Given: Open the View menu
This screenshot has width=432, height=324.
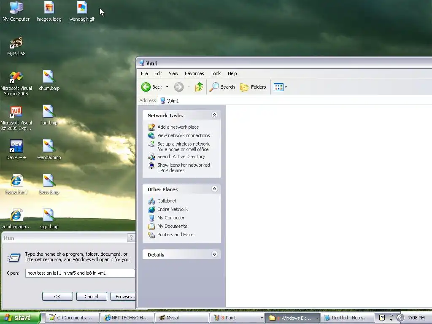Looking at the screenshot, I should [173, 73].
